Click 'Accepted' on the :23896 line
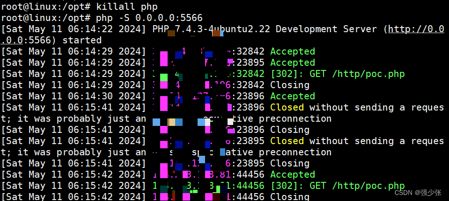 (293, 96)
